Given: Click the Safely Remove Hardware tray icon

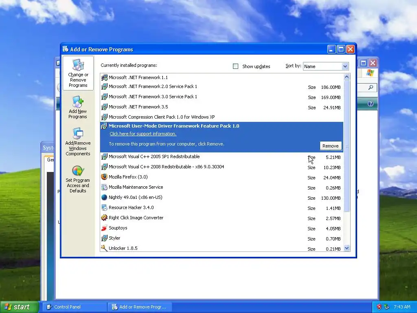Looking at the screenshot, I should click(x=387, y=307).
